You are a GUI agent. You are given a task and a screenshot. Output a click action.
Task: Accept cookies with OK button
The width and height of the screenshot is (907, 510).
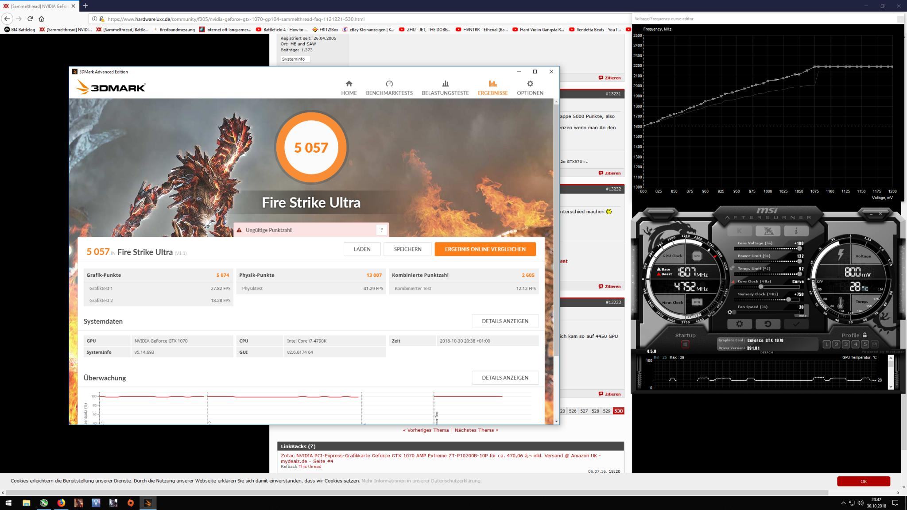coord(863,481)
